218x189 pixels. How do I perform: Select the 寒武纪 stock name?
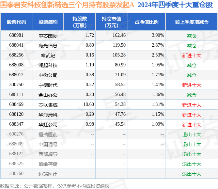[48, 56]
